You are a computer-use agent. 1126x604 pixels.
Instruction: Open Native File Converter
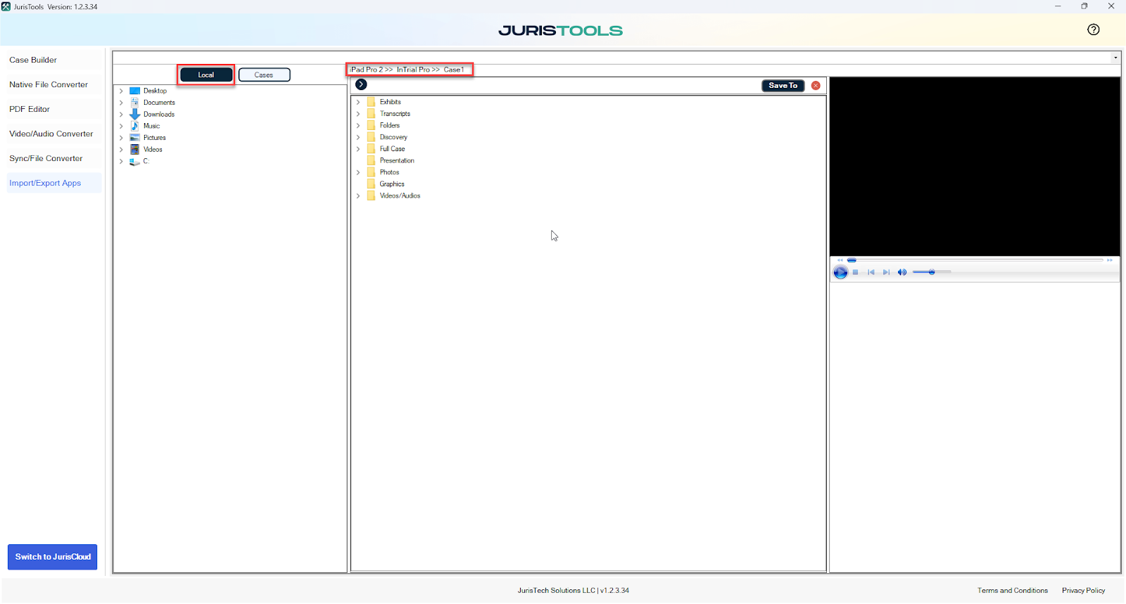pyautogui.click(x=54, y=84)
